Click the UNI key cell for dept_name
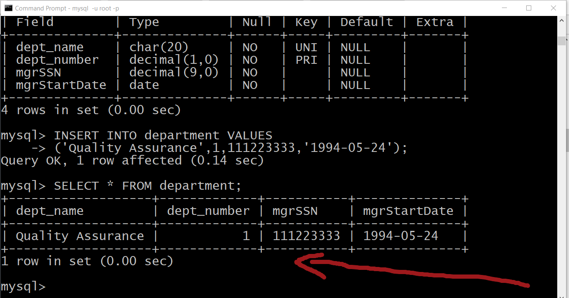Image resolution: width=569 pixels, height=298 pixels. 306,47
